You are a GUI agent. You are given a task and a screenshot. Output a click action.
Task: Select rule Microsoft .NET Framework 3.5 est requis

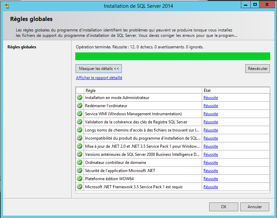[x=134, y=187]
